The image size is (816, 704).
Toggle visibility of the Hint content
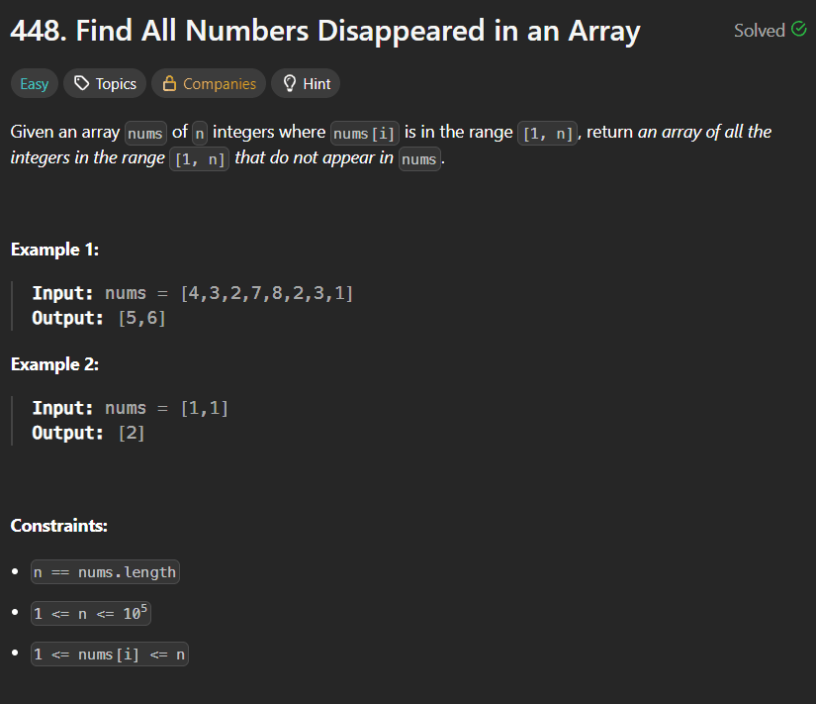tap(305, 83)
